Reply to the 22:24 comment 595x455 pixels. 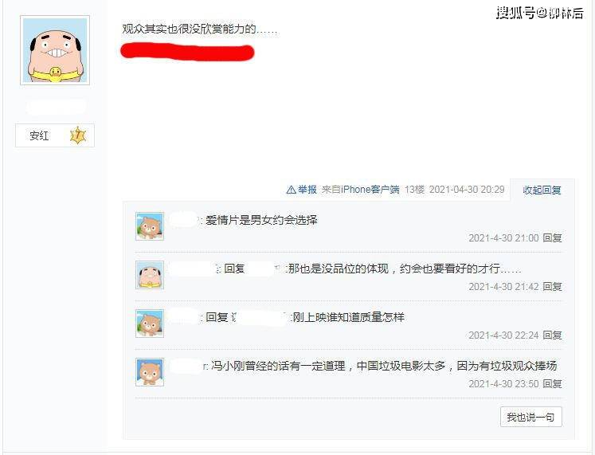[552, 335]
